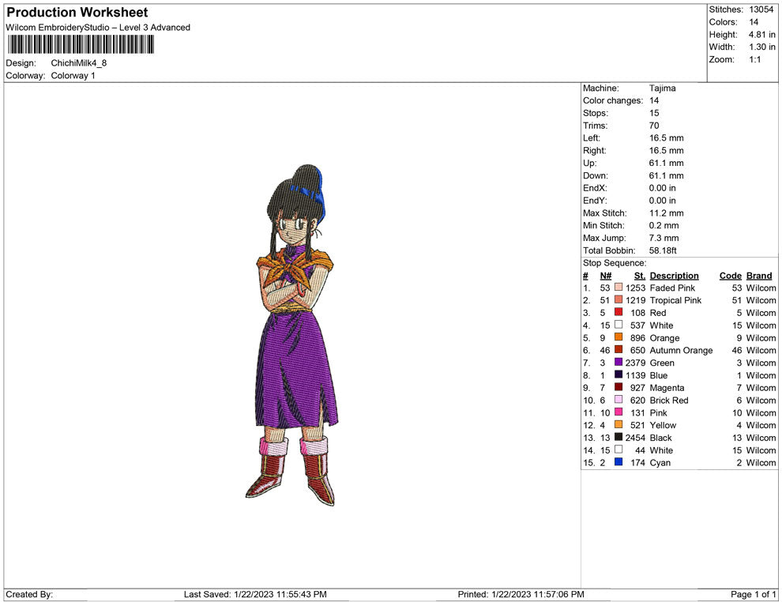Click the white swatch in row 4
Viewport: 782px width, 602px height.
point(618,325)
